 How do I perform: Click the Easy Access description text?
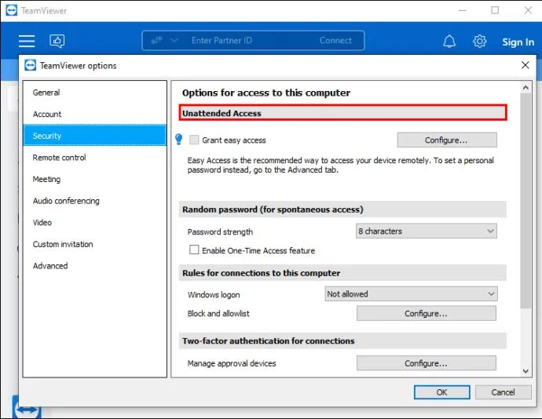tap(340, 165)
